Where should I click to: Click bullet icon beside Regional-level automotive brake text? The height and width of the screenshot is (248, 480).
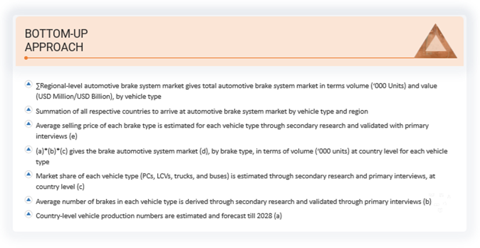pos(28,85)
